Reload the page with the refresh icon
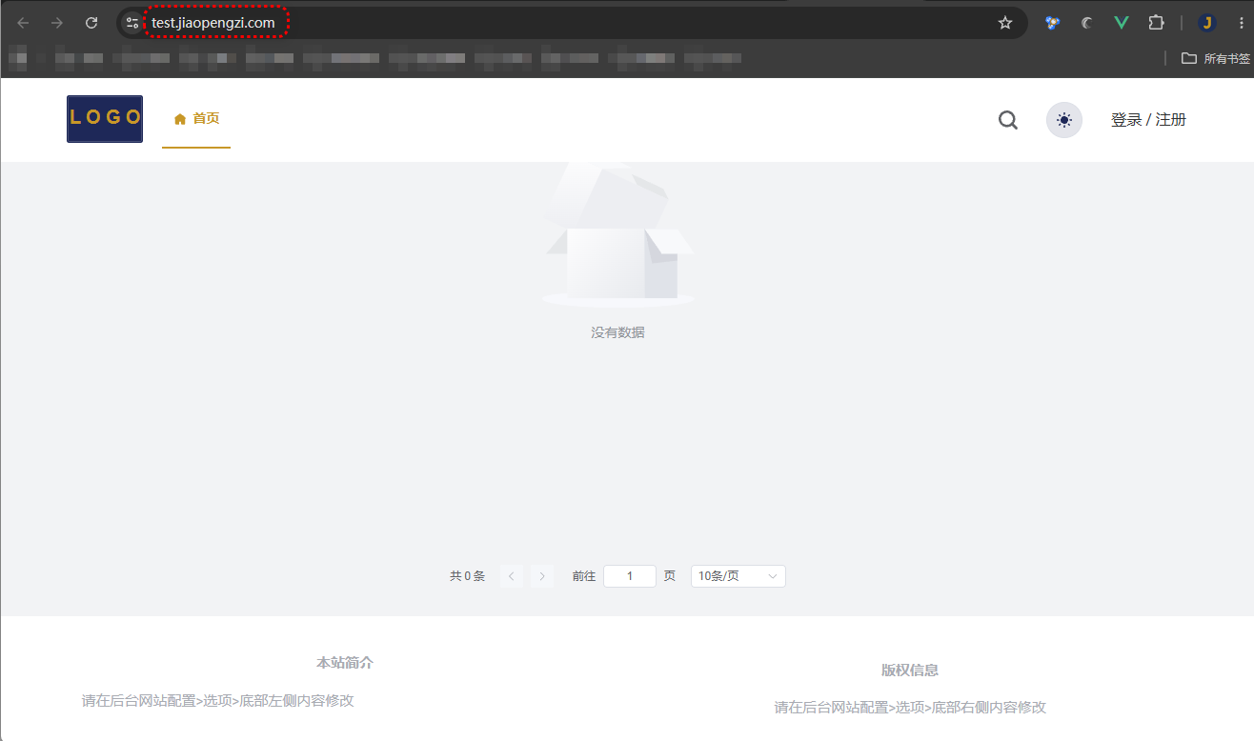The height and width of the screenshot is (741, 1254). tap(91, 23)
